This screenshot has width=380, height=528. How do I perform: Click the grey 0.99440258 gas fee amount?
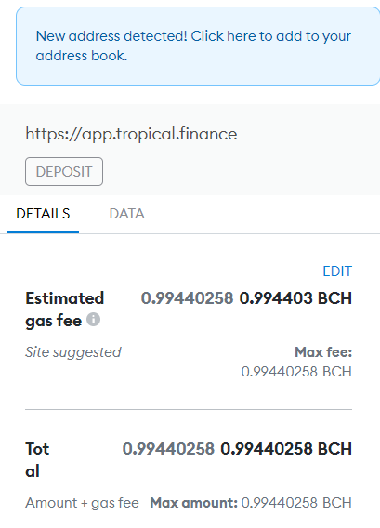(x=187, y=298)
